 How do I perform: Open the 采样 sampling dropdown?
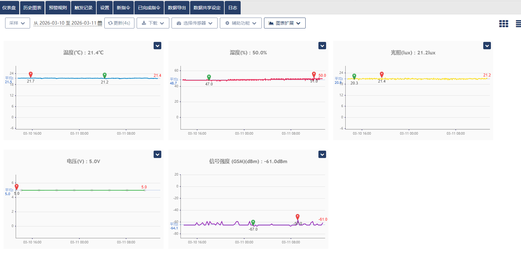[17, 23]
